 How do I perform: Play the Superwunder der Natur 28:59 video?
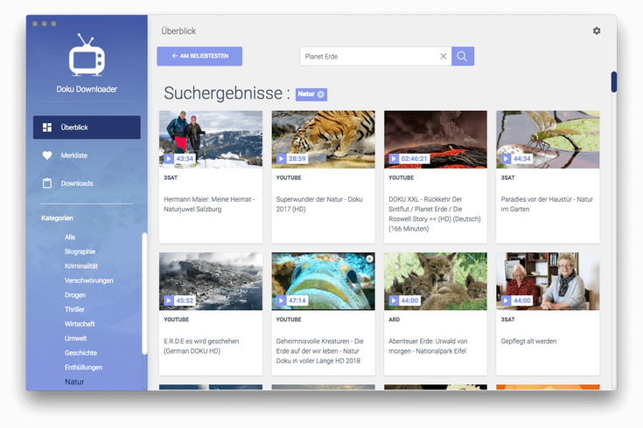click(281, 158)
